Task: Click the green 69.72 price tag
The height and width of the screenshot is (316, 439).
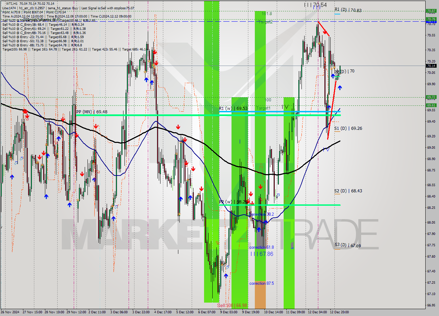Action: tap(431, 97)
